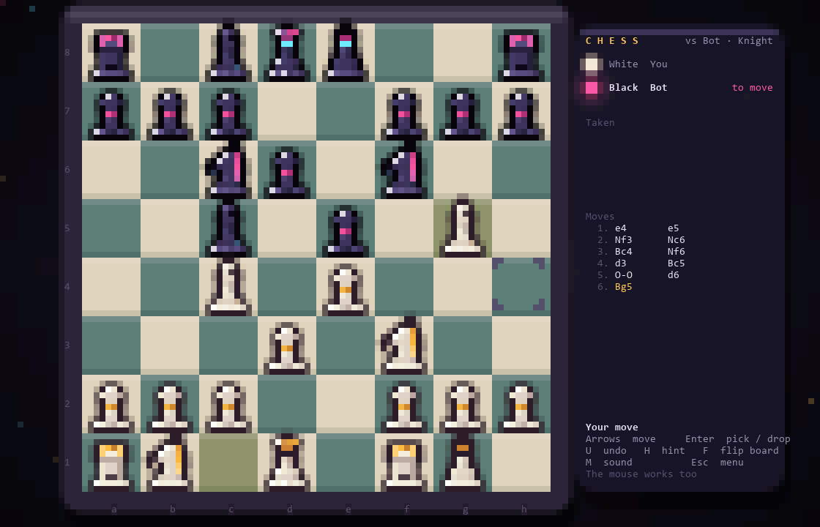Select the black pawn on g7
Screen dimensions: 820x527
coord(462,114)
